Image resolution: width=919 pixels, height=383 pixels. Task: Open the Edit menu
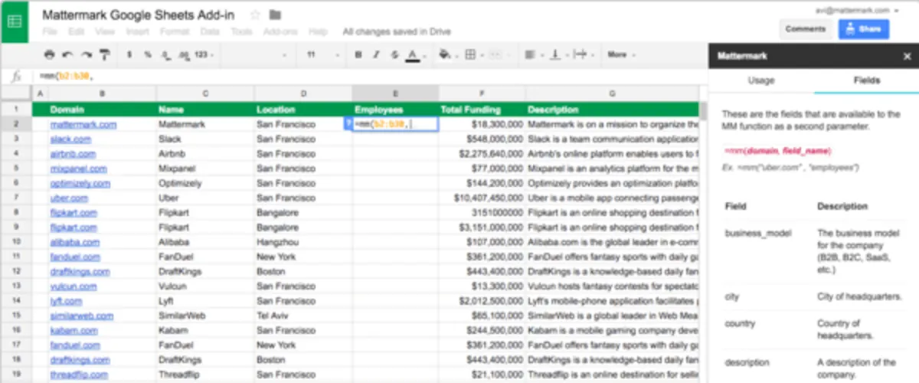[76, 32]
